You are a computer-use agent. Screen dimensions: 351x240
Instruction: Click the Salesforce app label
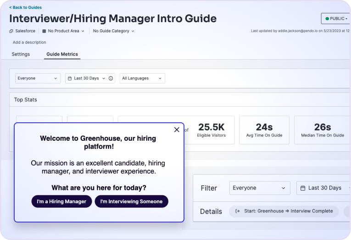click(x=25, y=31)
